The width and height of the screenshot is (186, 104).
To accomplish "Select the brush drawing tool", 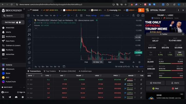I will (x=29, y=44).
